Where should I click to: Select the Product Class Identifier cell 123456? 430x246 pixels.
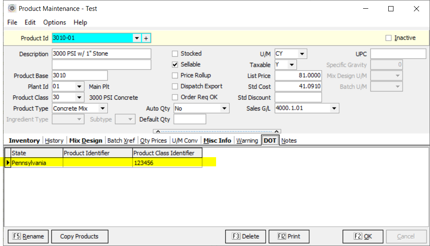(x=167, y=163)
